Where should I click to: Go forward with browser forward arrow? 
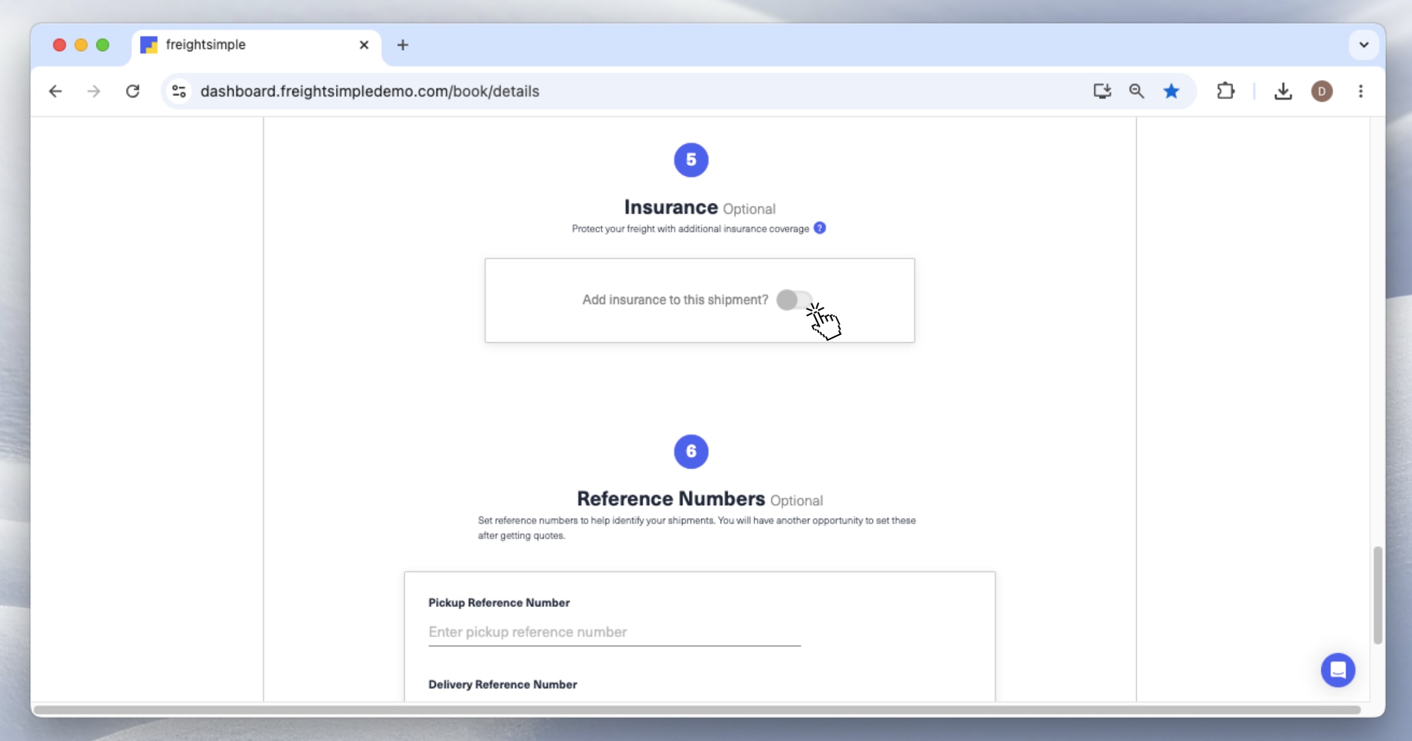coord(94,91)
